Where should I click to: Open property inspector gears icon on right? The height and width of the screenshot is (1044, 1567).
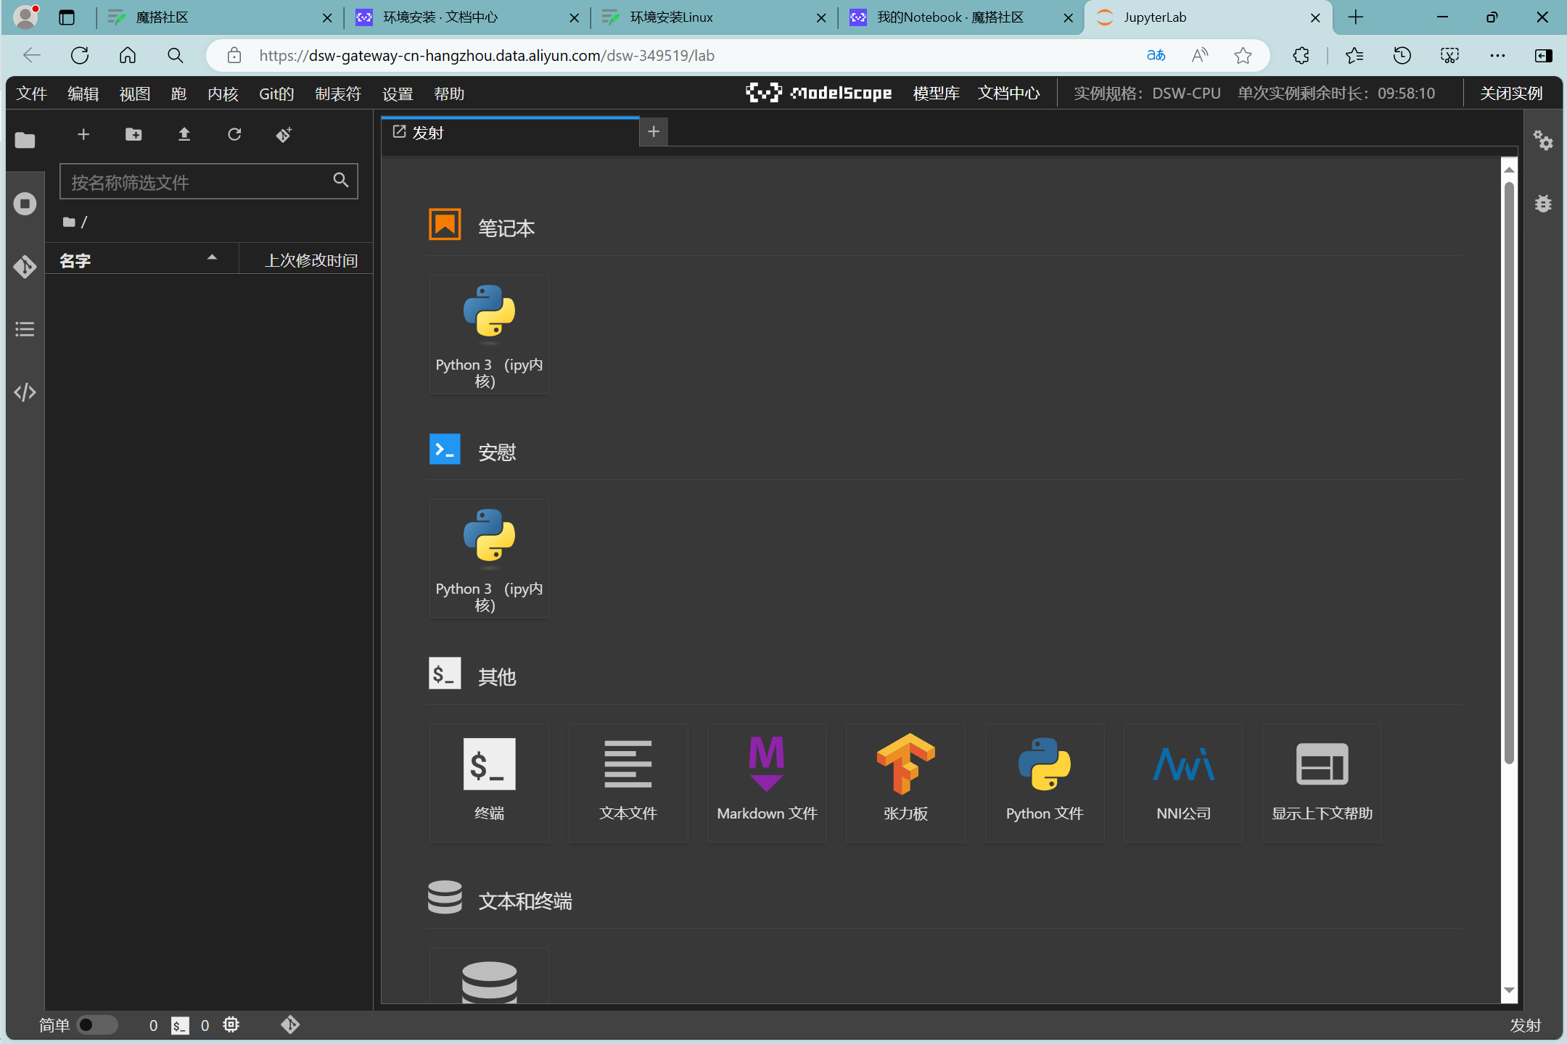click(1542, 140)
